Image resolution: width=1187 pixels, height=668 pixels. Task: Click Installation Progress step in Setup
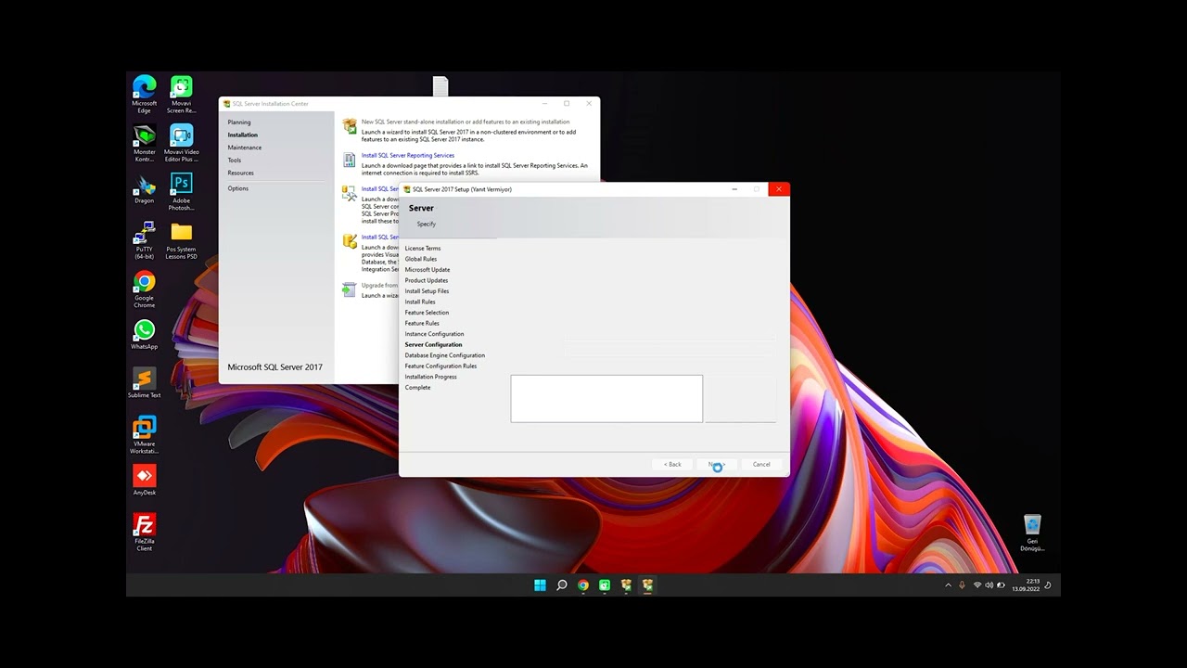pos(431,377)
